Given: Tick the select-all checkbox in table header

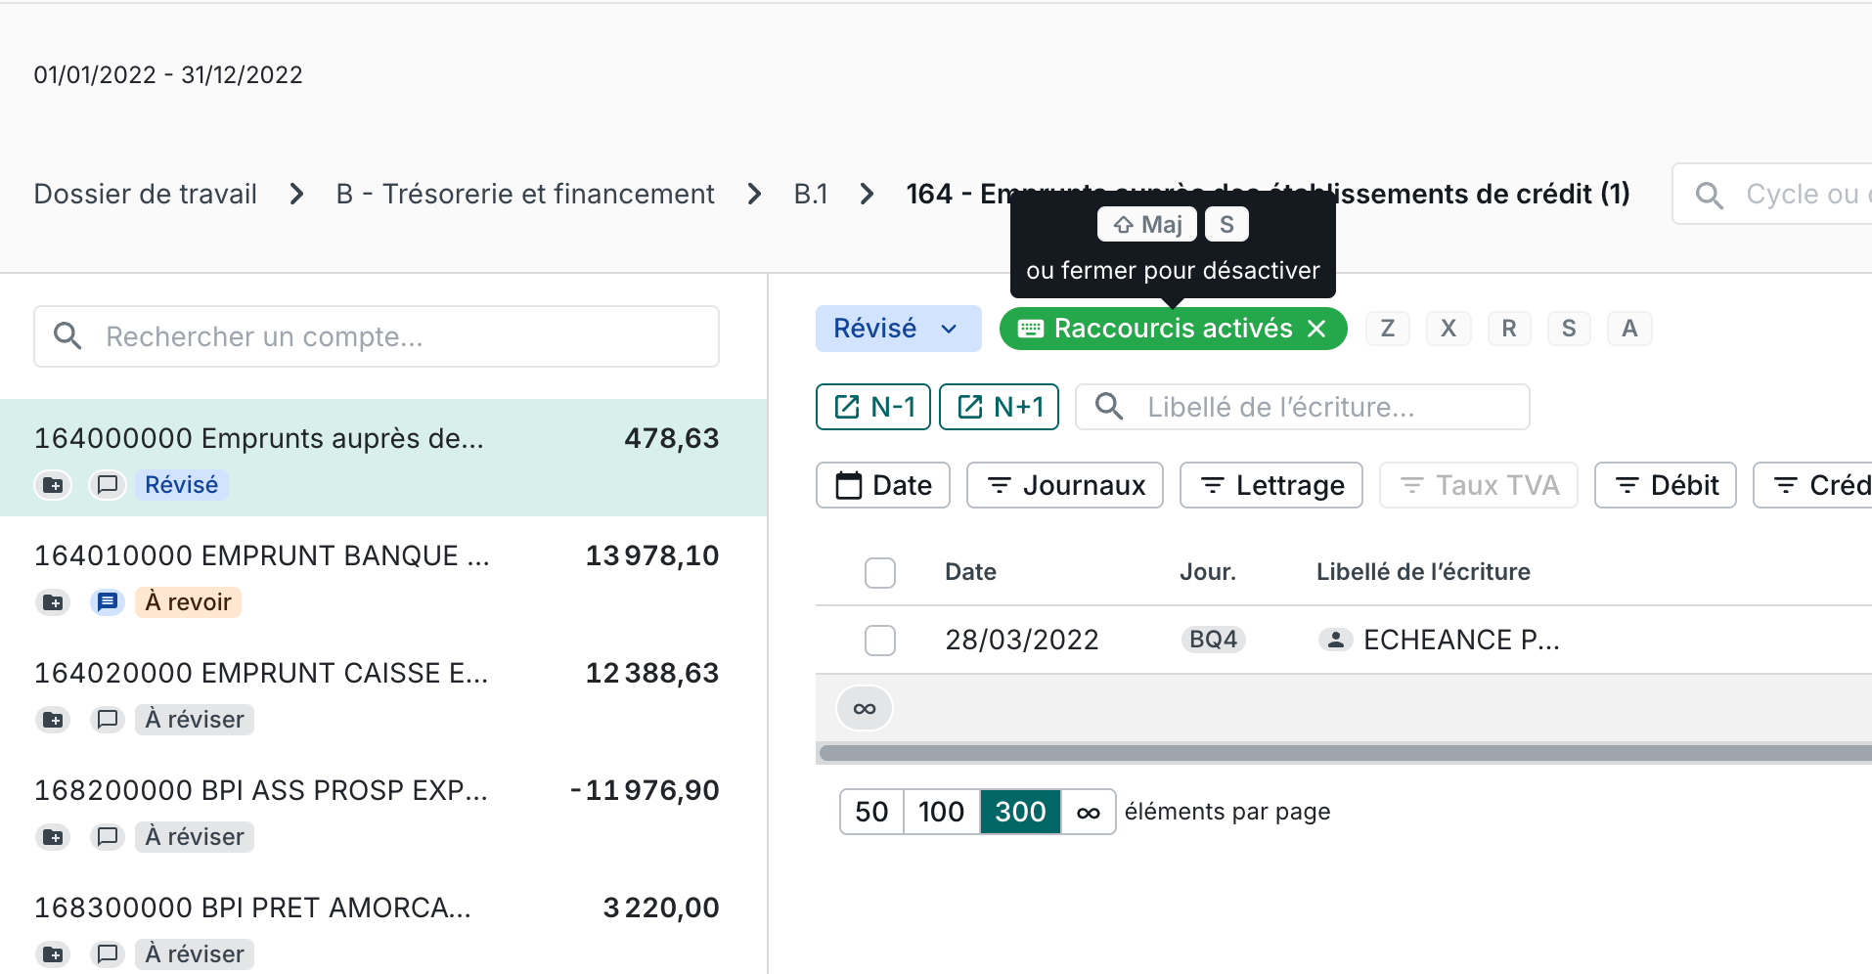Looking at the screenshot, I should coord(880,572).
